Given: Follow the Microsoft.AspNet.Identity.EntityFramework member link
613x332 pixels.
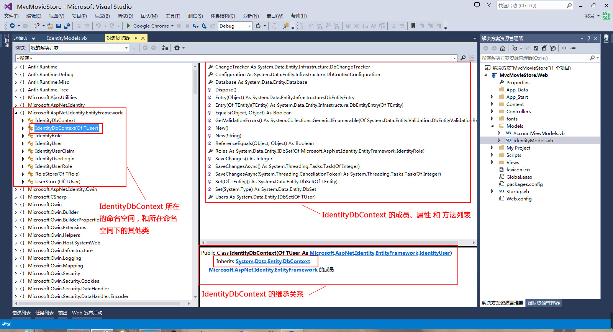Looking at the screenshot, I should [x=263, y=270].
